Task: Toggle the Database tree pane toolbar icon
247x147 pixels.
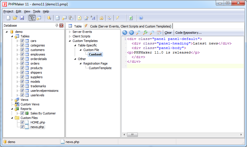Action: (x=32, y=18)
